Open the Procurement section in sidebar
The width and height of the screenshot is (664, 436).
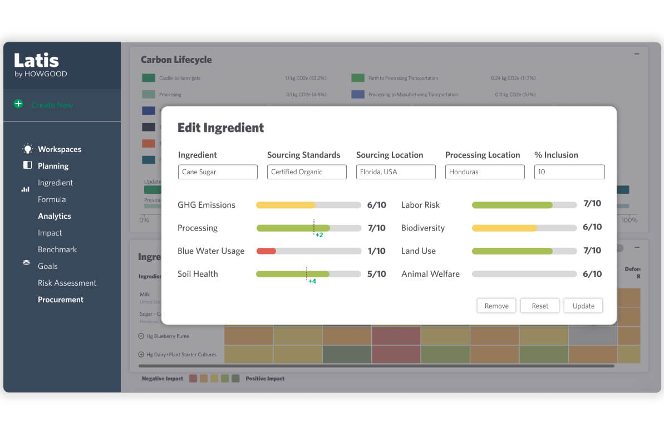coord(61,300)
